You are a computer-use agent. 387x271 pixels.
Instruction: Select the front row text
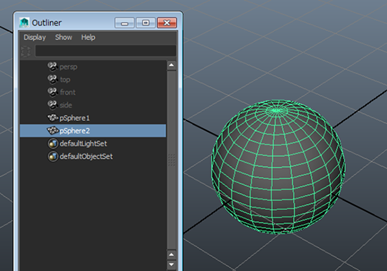tap(68, 93)
